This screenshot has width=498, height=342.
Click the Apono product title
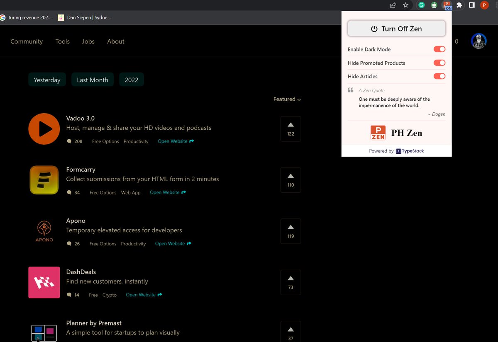click(x=76, y=221)
